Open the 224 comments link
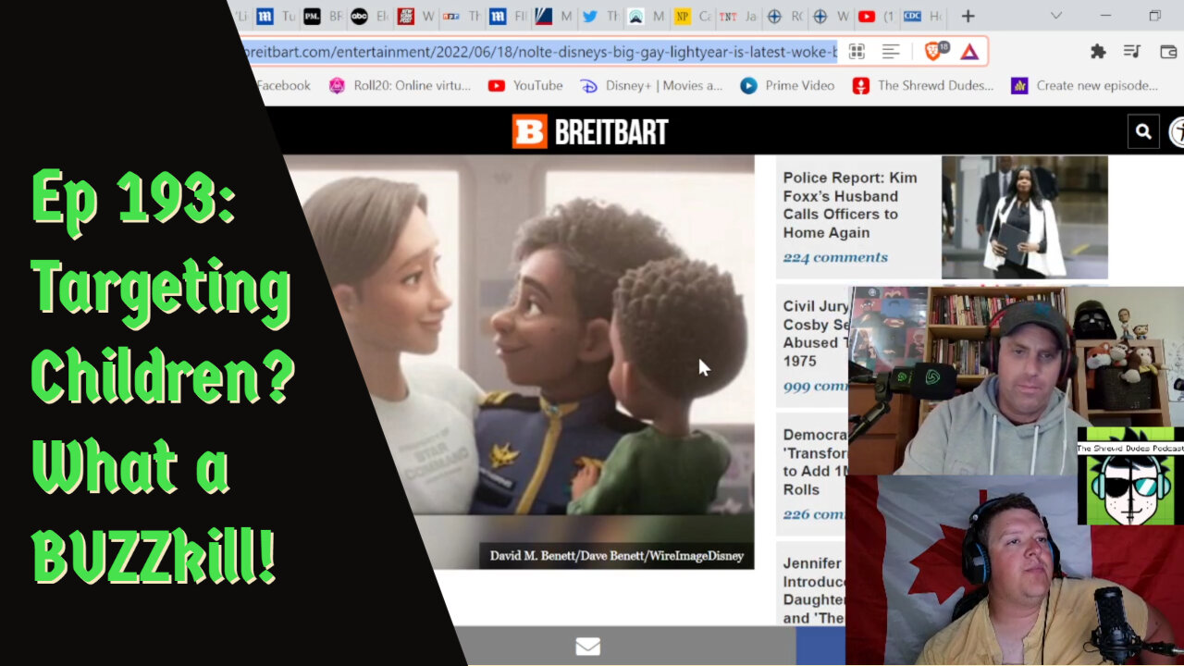 (x=835, y=258)
